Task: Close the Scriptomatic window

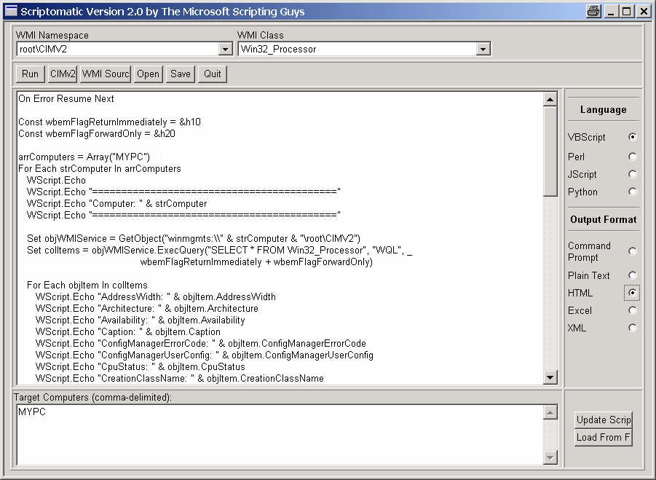Action: (644, 11)
